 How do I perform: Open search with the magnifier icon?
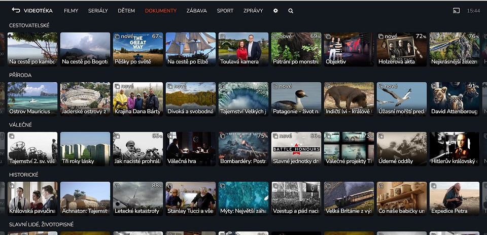pos(291,11)
